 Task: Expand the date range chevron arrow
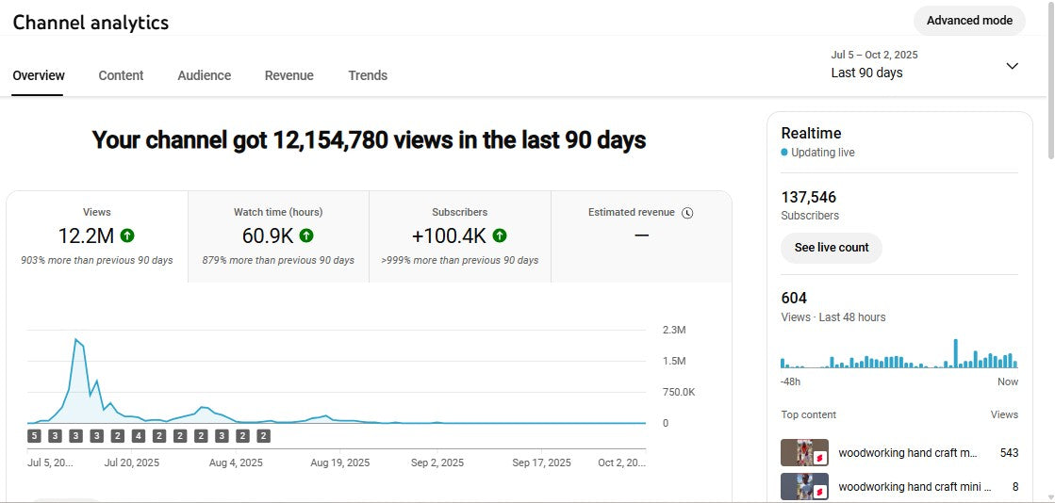click(x=1012, y=66)
